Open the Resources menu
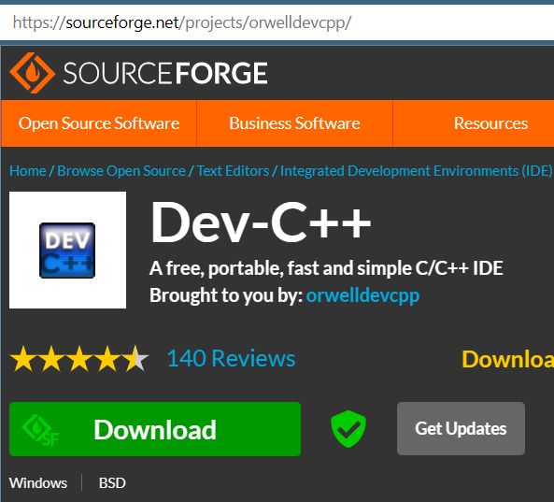 [x=490, y=123]
